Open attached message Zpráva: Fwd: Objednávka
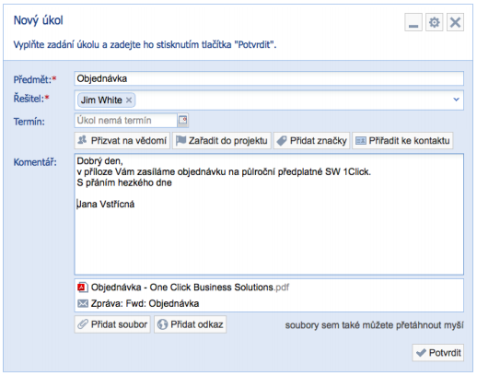Image resolution: width=477 pixels, height=376 pixels. [x=145, y=303]
